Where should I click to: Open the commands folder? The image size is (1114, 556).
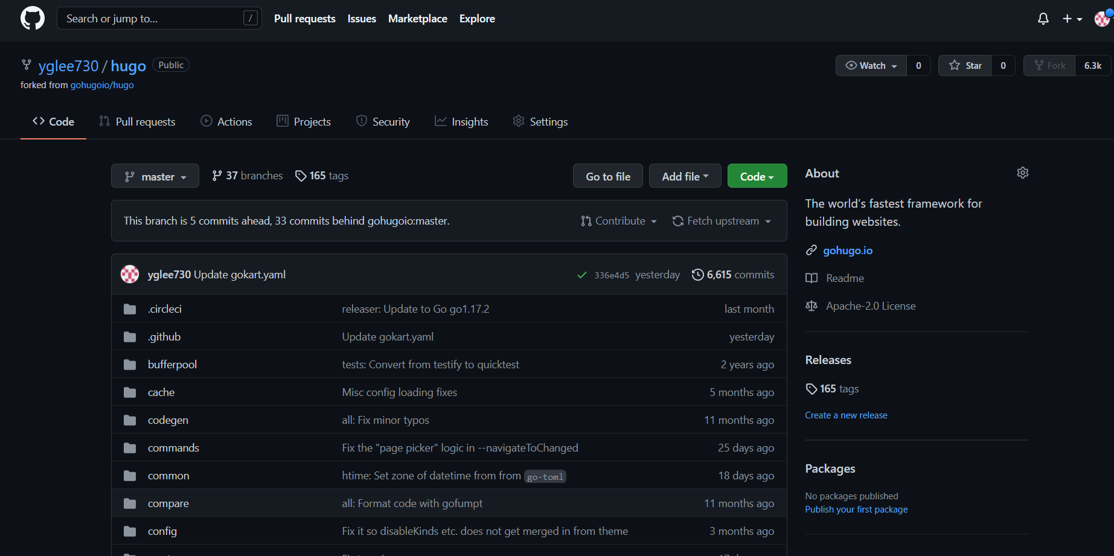click(x=173, y=448)
